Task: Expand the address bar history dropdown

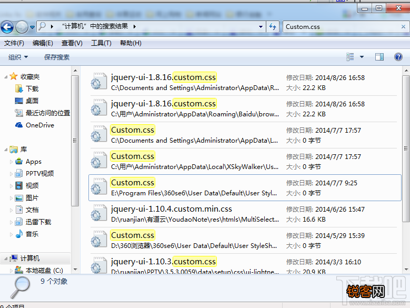Action: point(261,27)
